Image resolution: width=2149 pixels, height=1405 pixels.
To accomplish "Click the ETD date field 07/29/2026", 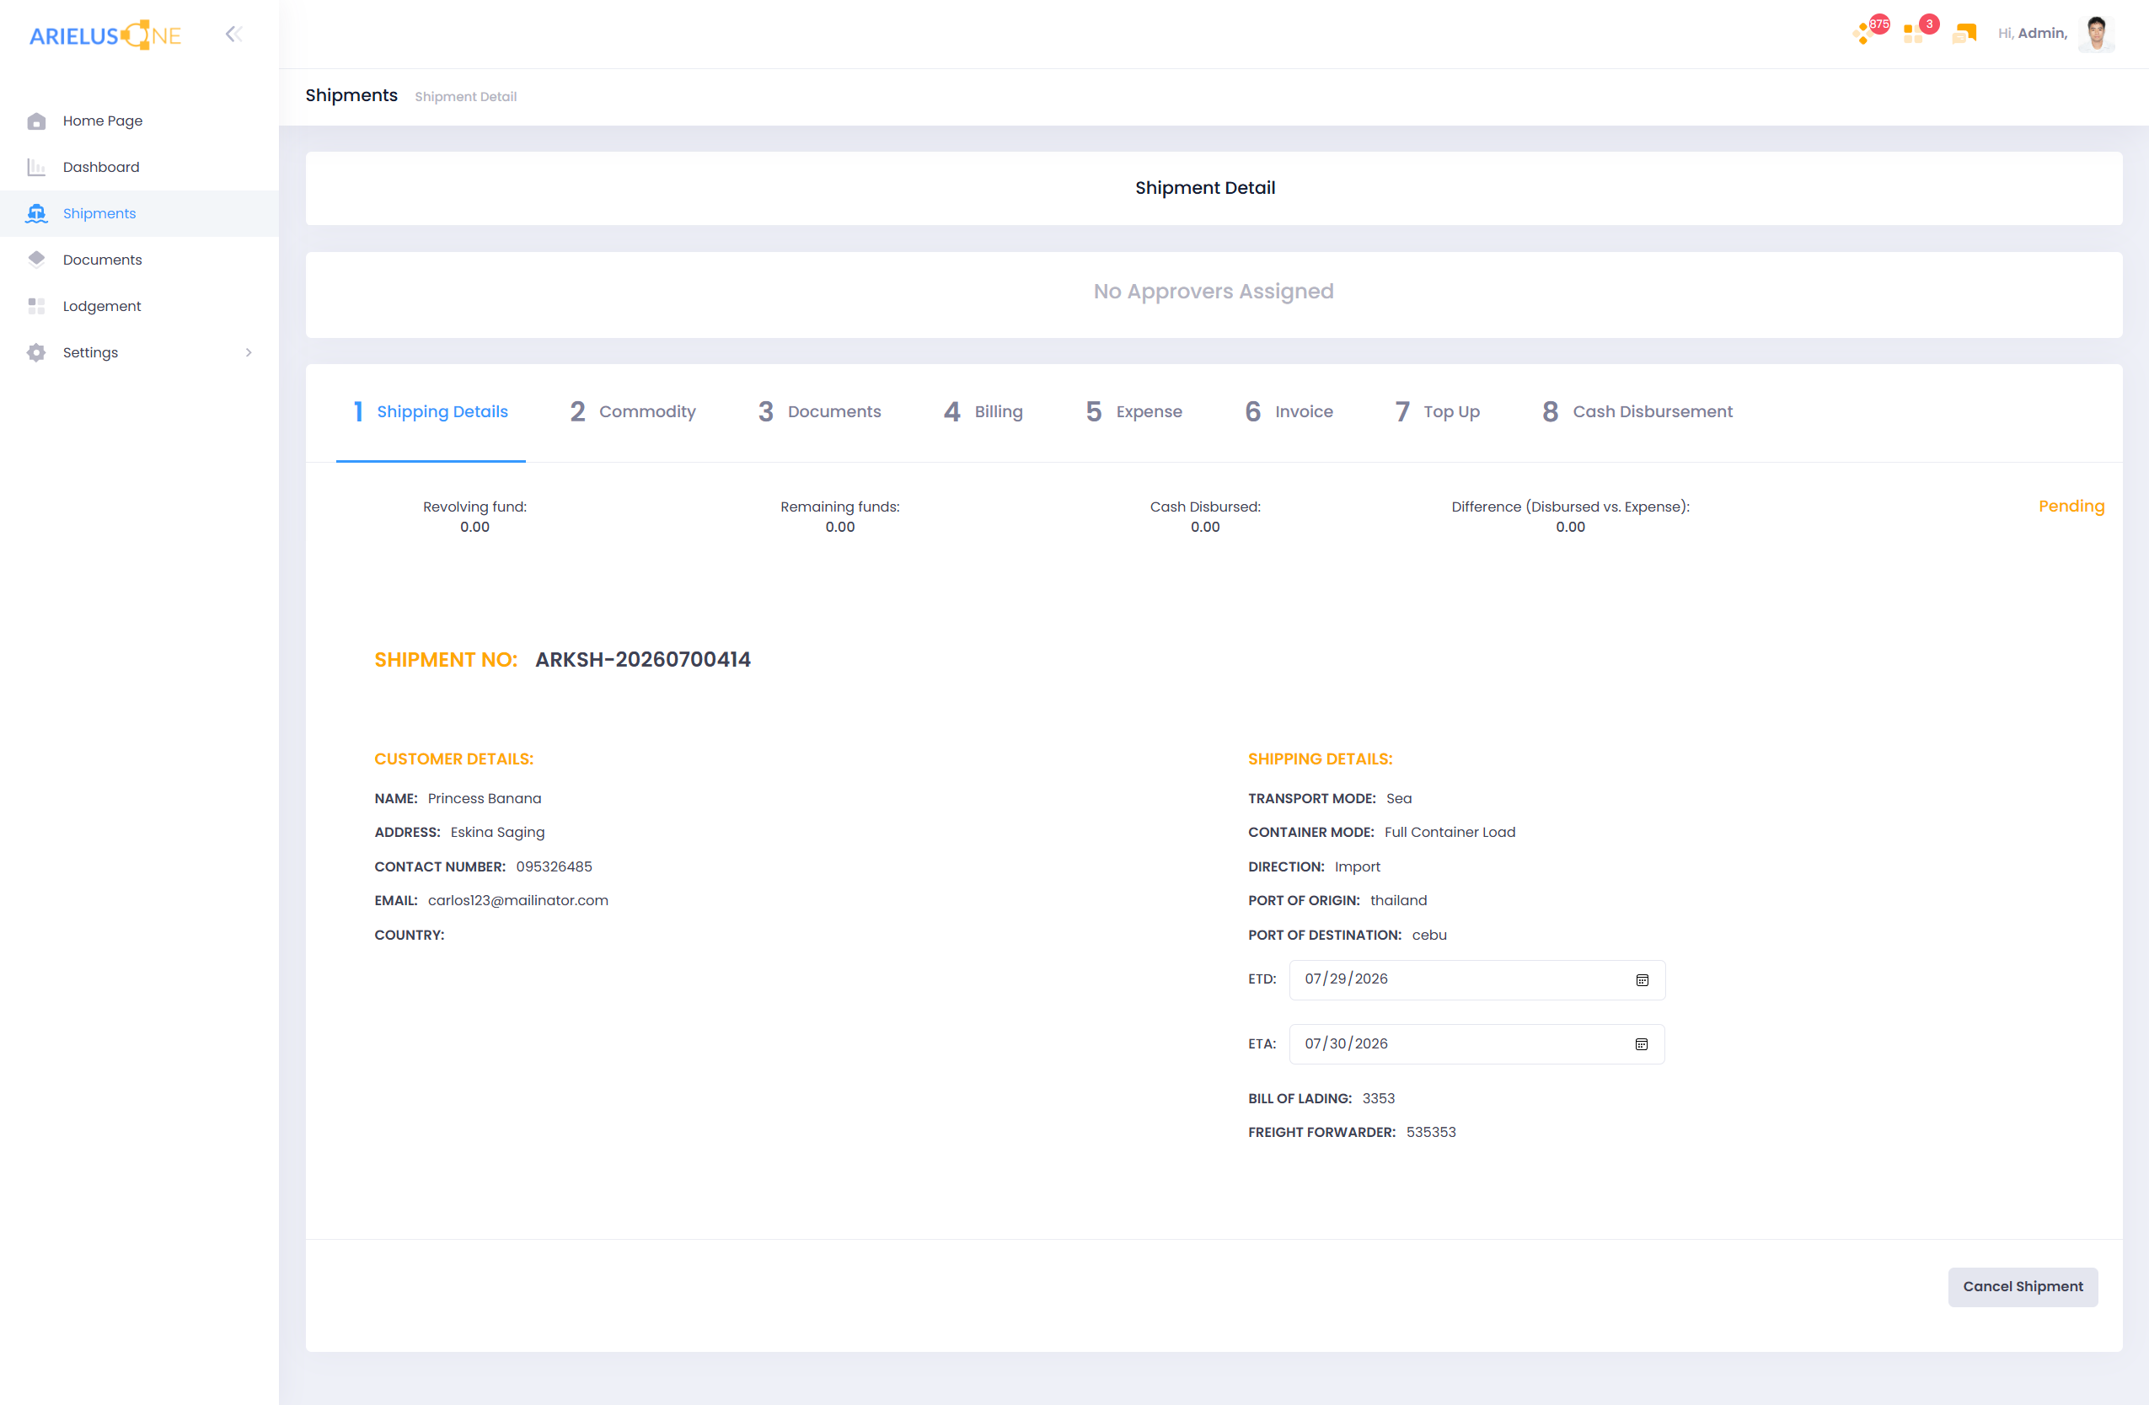I will [x=1477, y=979].
